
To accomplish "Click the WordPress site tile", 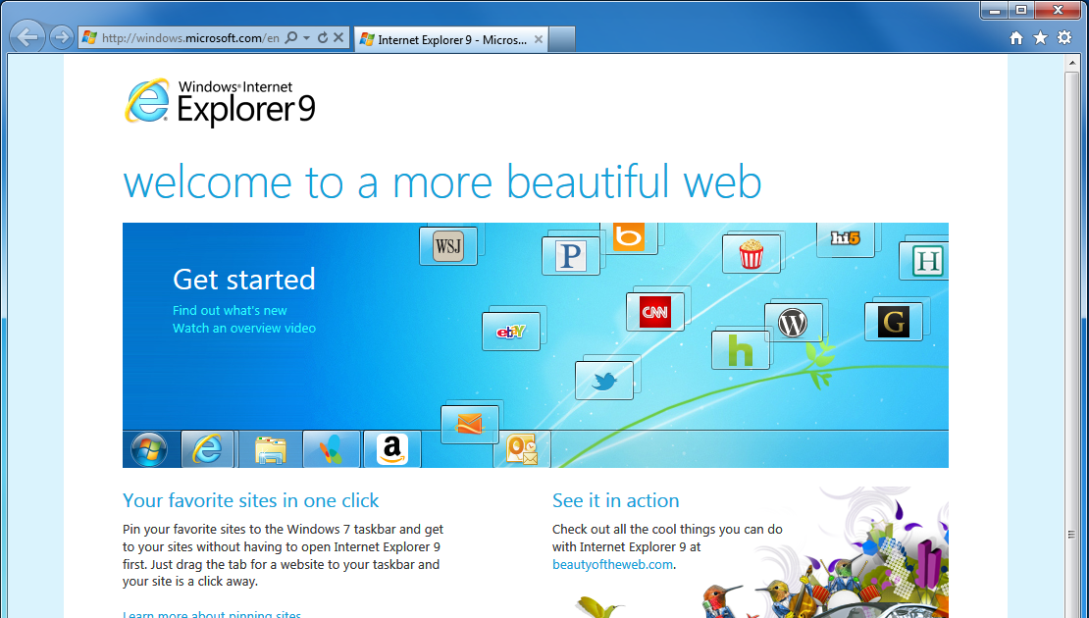I will 793,323.
